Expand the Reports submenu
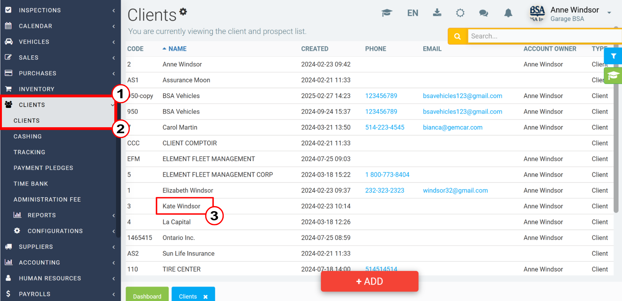 [x=64, y=215]
